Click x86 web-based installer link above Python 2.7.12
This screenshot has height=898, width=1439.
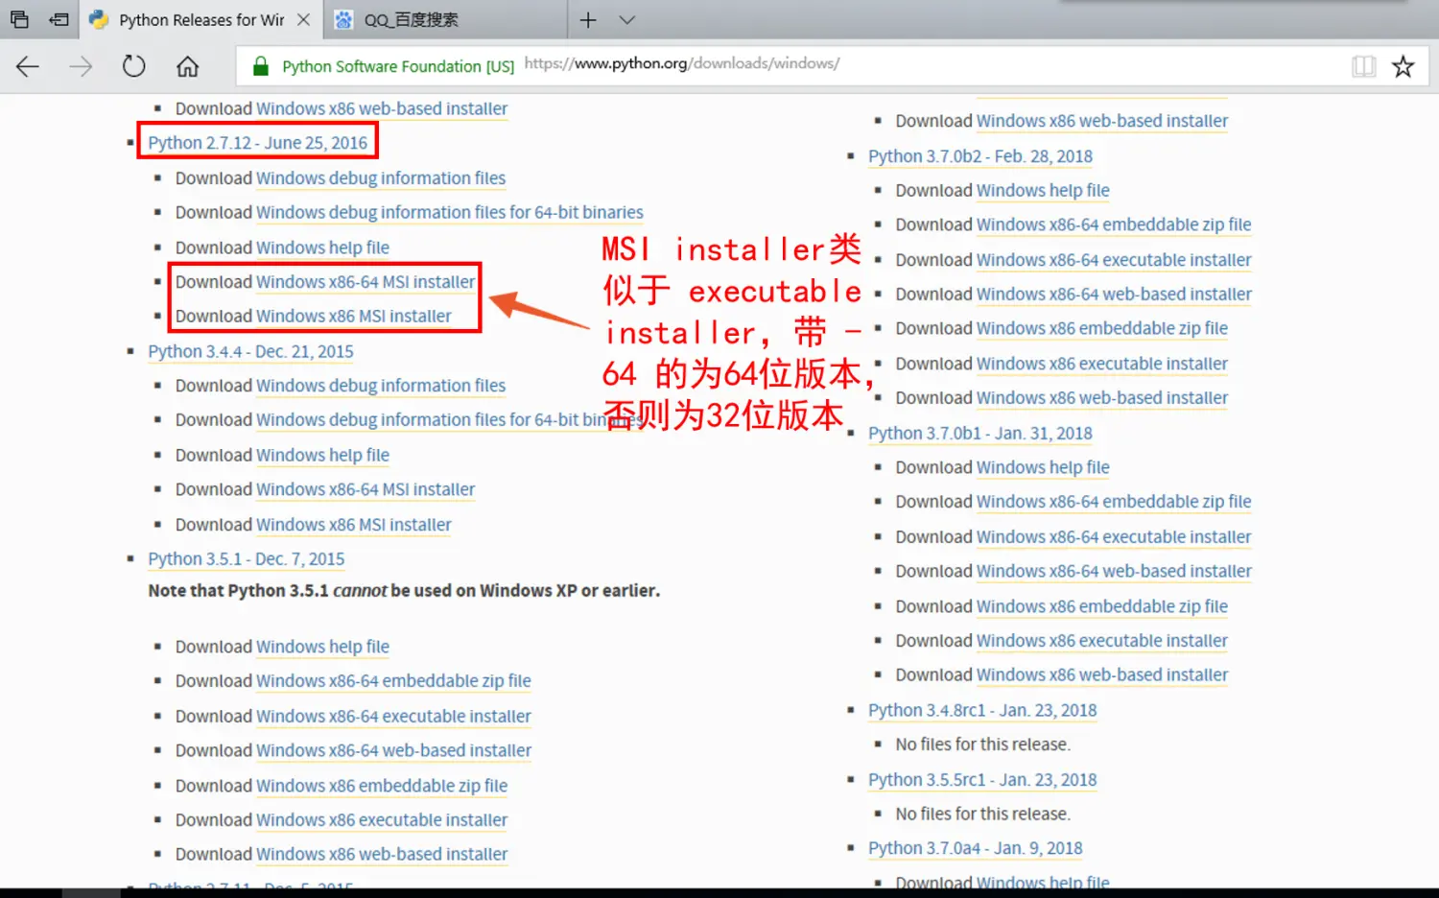[382, 109]
